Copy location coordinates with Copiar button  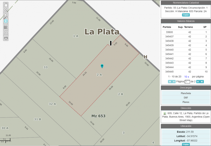pos(186,144)
